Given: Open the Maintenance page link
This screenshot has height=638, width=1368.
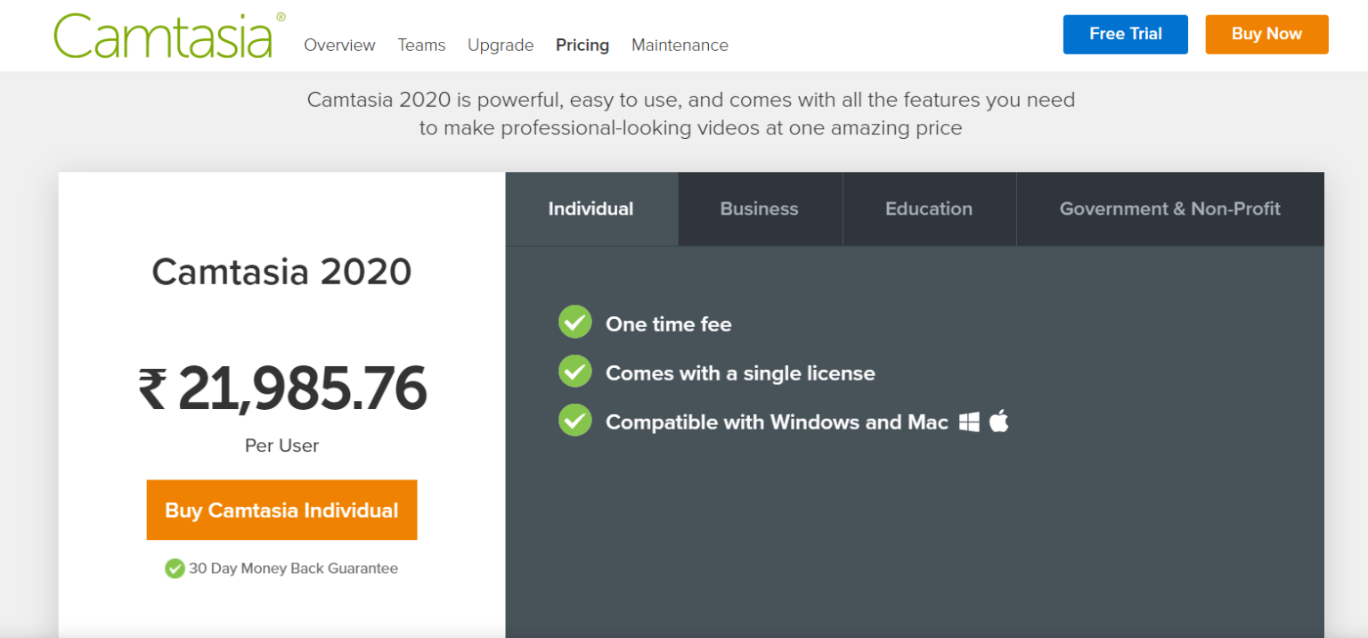Looking at the screenshot, I should point(680,45).
